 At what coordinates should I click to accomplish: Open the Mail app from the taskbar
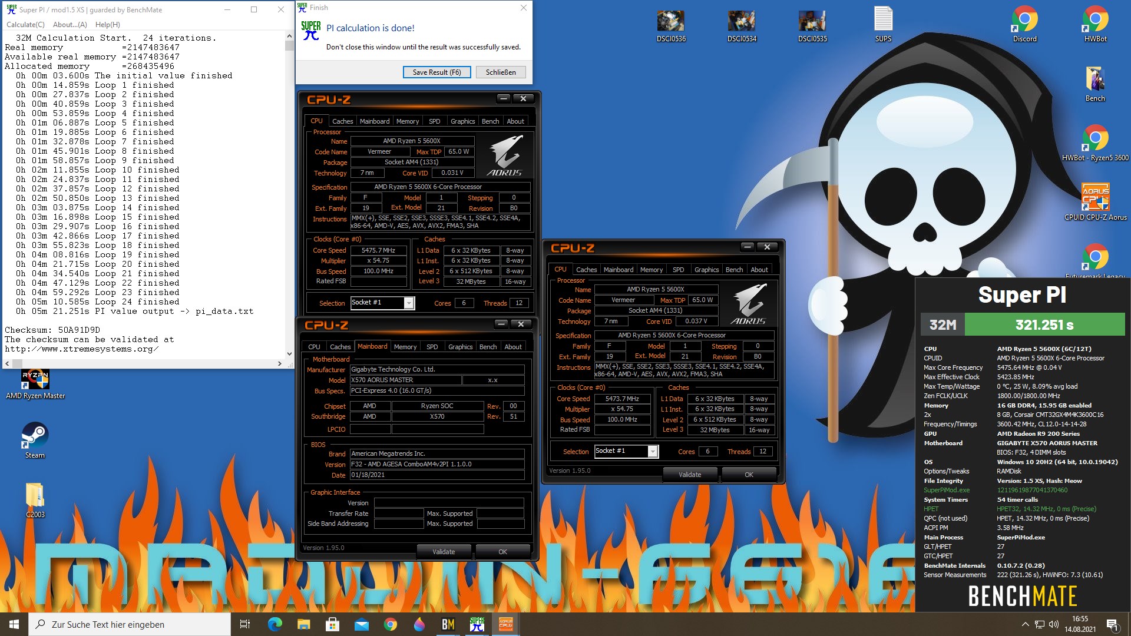click(x=361, y=624)
